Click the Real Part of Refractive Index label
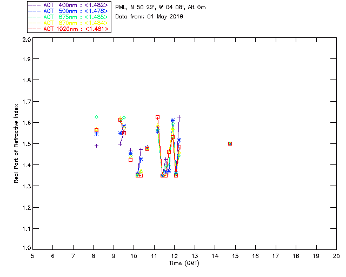This screenshot has height=277, width=346. point(16,143)
